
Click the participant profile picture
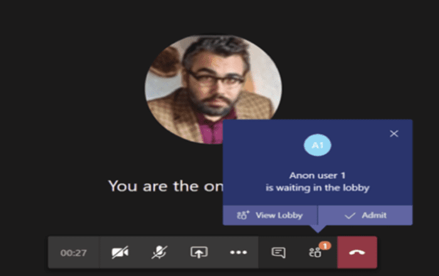(x=213, y=89)
